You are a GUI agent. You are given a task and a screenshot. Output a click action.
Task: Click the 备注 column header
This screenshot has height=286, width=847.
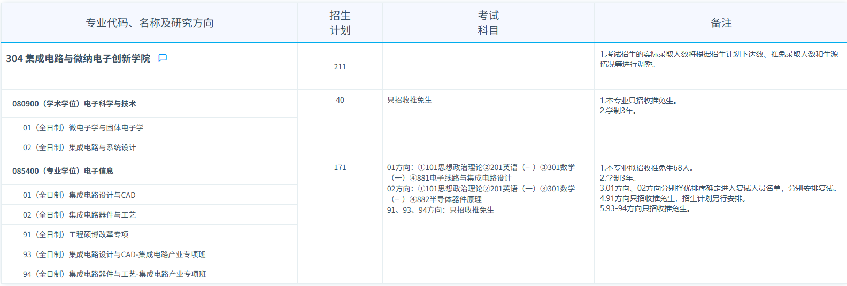721,23
